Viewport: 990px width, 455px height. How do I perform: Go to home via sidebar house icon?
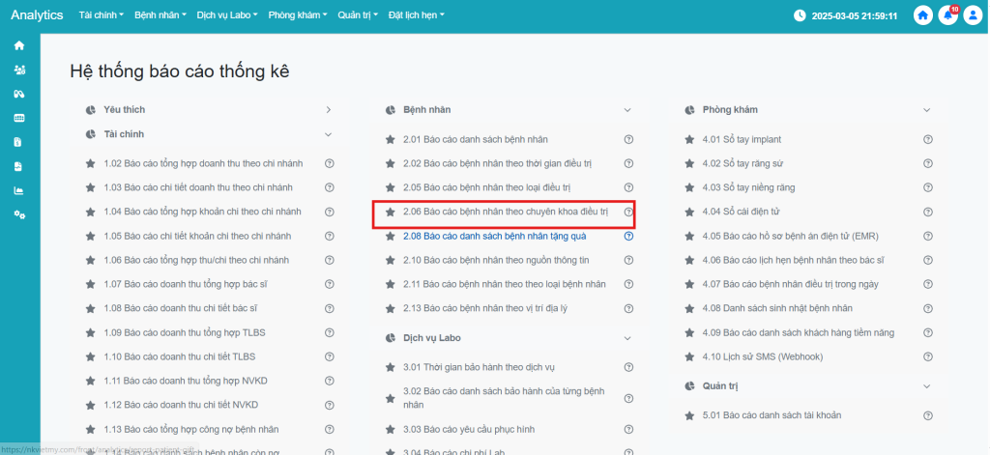19,45
